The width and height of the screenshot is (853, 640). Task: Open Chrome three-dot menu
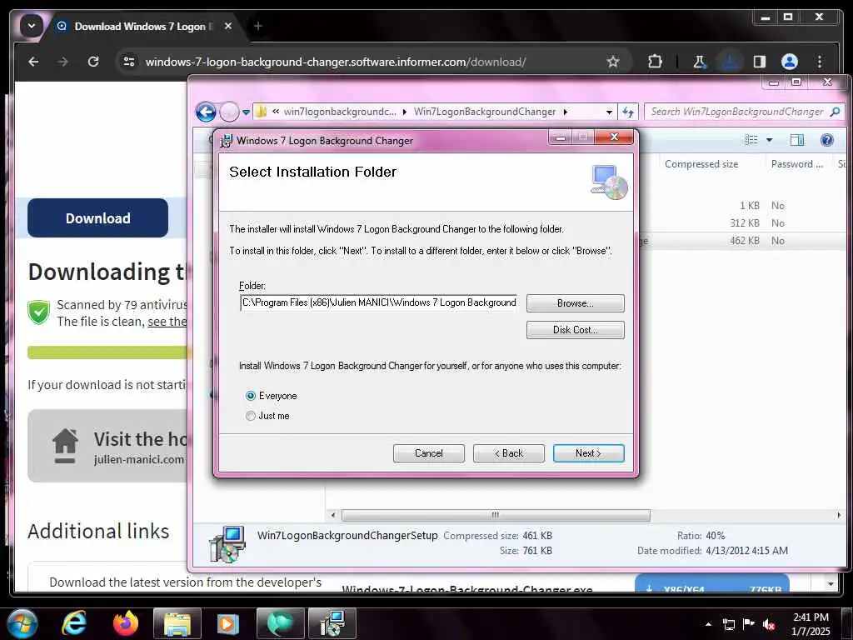820,62
